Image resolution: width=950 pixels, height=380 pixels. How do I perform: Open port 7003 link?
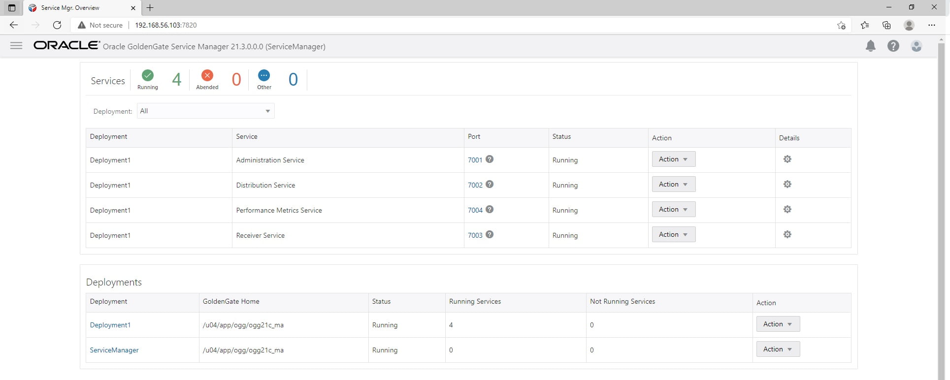tap(475, 235)
